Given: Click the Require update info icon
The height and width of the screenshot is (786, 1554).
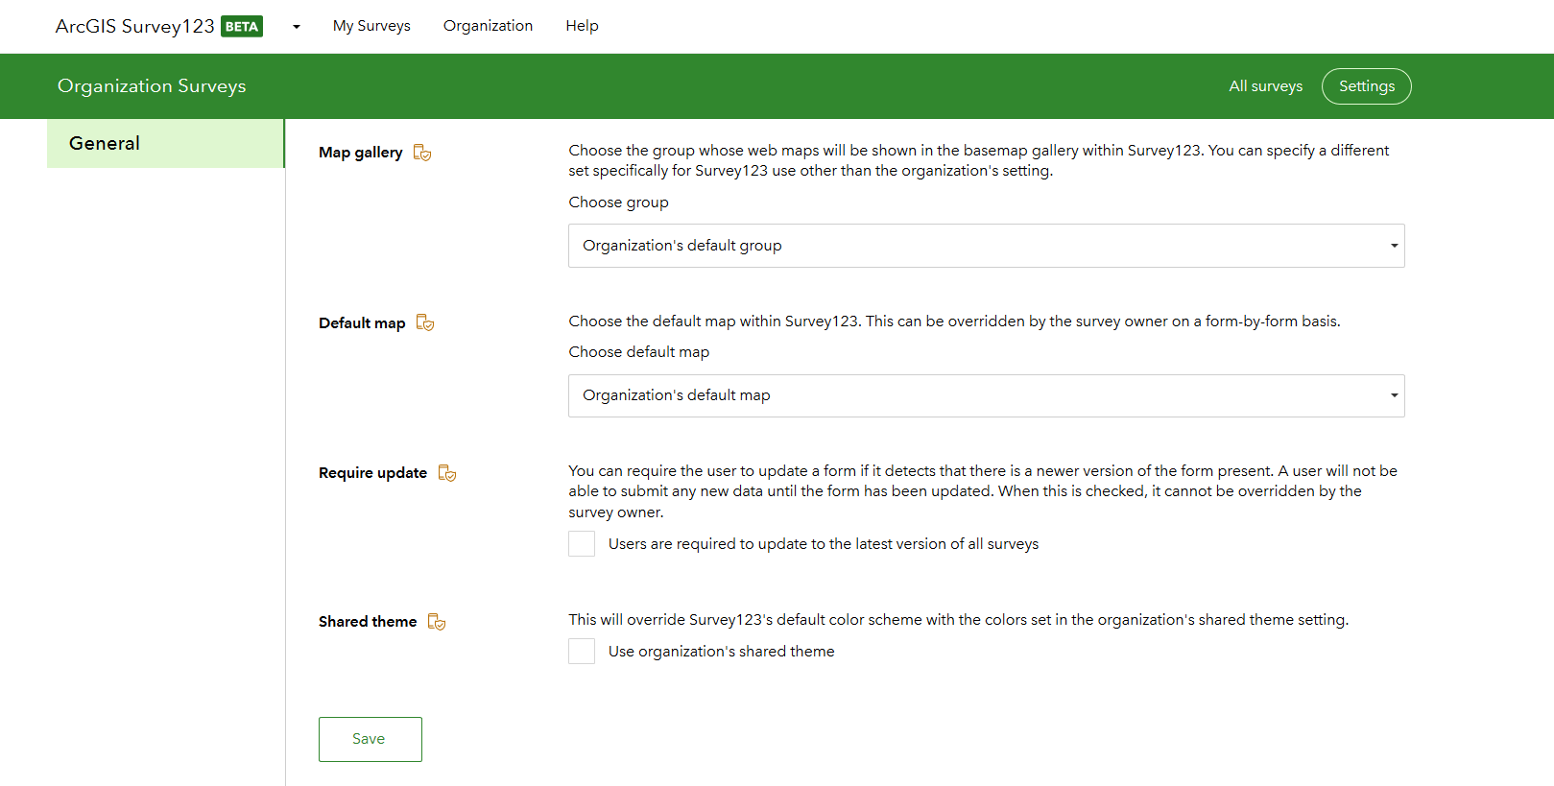Looking at the screenshot, I should tap(447, 473).
